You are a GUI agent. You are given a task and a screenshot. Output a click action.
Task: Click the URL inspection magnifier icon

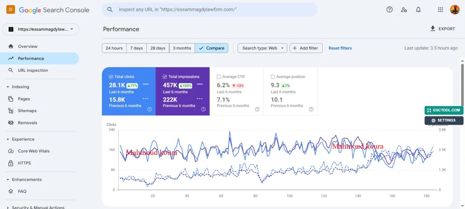[11, 70]
